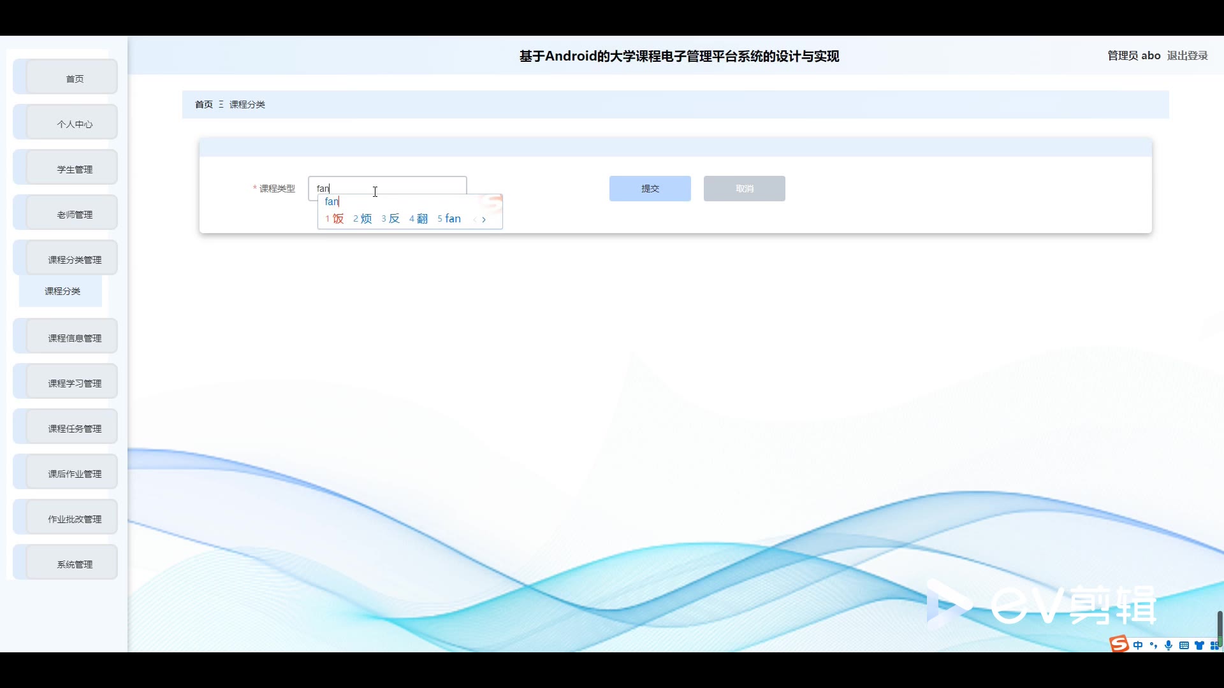Go to next page of IME candidates
Viewport: 1224px width, 688px height.
(484, 219)
